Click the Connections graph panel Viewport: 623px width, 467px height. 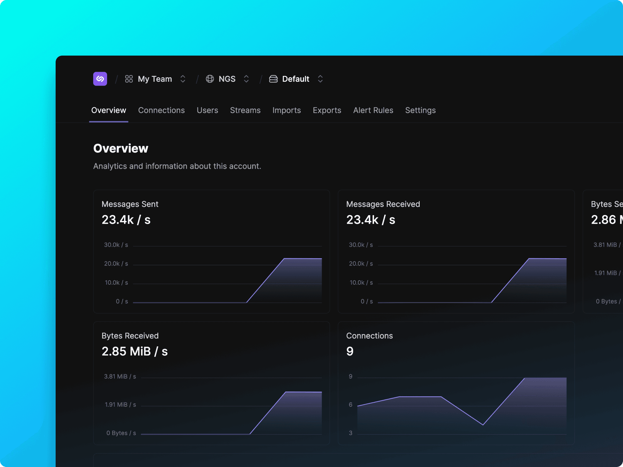coord(456,383)
